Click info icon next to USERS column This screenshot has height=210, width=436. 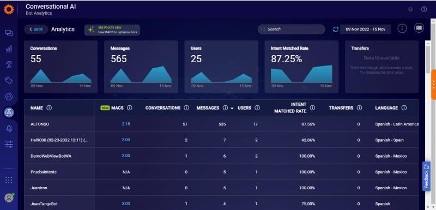[x=257, y=107]
